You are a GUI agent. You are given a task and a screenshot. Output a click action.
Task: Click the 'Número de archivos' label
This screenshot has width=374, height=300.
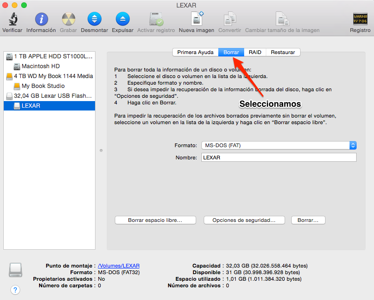194,285
